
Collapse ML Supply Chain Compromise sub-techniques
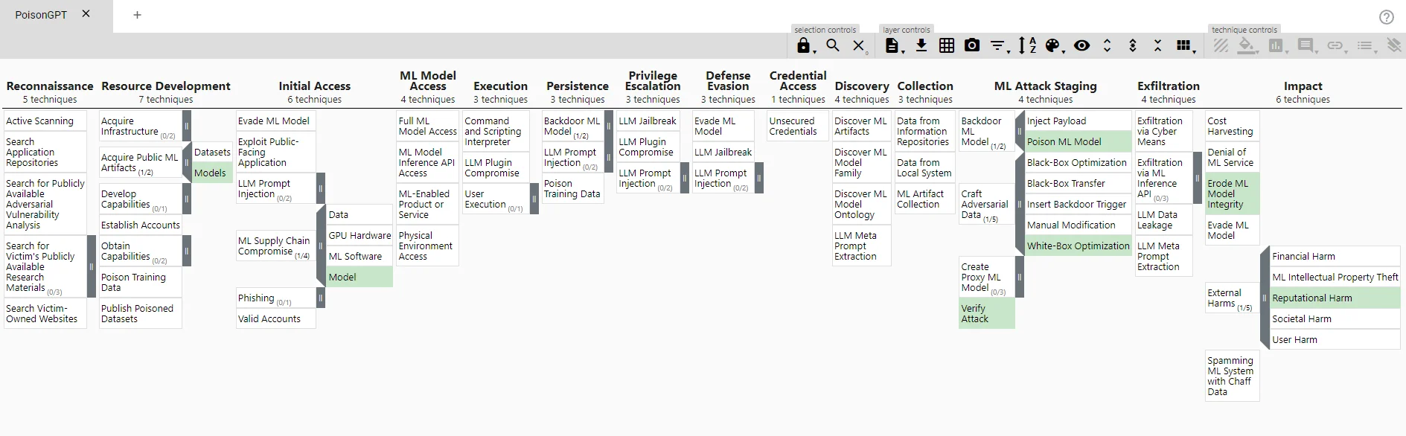pyautogui.click(x=321, y=246)
